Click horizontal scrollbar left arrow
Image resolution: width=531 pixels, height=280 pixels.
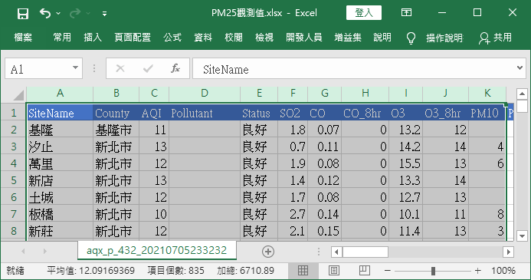pos(336,252)
